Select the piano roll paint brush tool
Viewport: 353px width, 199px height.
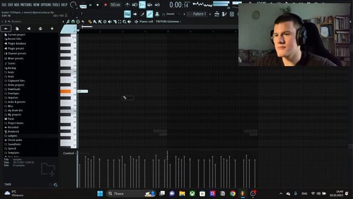click(95, 22)
